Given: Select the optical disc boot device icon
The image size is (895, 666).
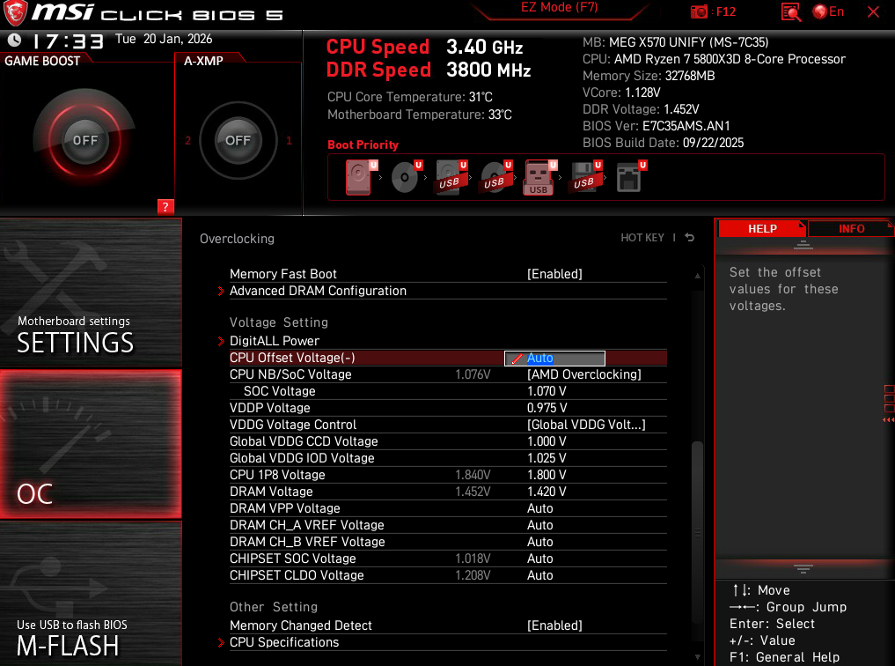Looking at the screenshot, I should (406, 177).
